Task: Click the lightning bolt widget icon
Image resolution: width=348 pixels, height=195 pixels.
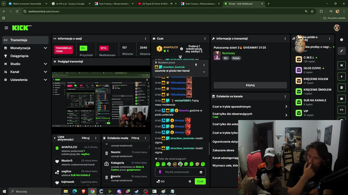Action: (x=342, y=77)
